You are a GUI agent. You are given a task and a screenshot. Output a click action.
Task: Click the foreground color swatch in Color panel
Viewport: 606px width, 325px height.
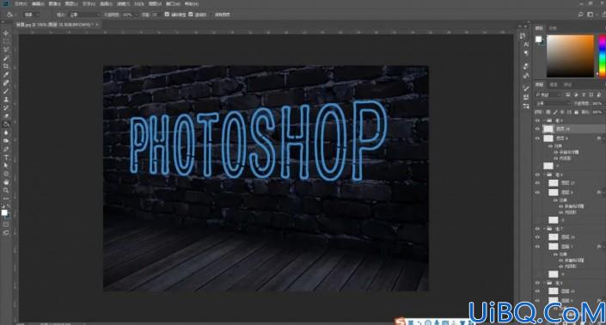pos(538,39)
